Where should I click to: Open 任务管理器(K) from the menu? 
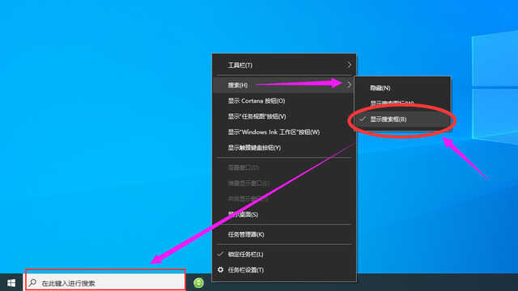(x=284, y=234)
